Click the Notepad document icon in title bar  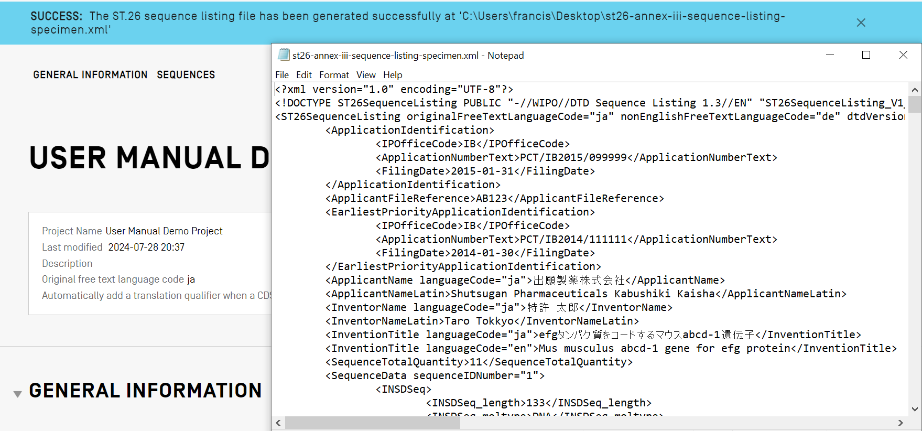[284, 55]
